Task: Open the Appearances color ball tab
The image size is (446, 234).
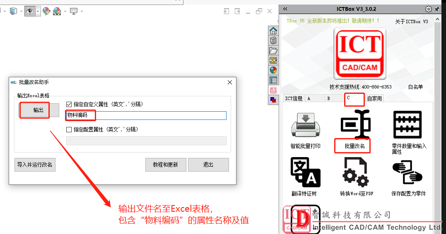Action: point(273,70)
